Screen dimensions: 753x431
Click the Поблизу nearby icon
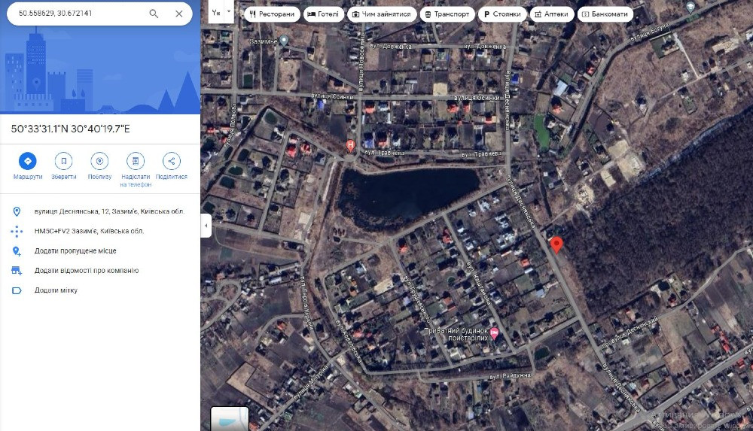[x=99, y=161]
